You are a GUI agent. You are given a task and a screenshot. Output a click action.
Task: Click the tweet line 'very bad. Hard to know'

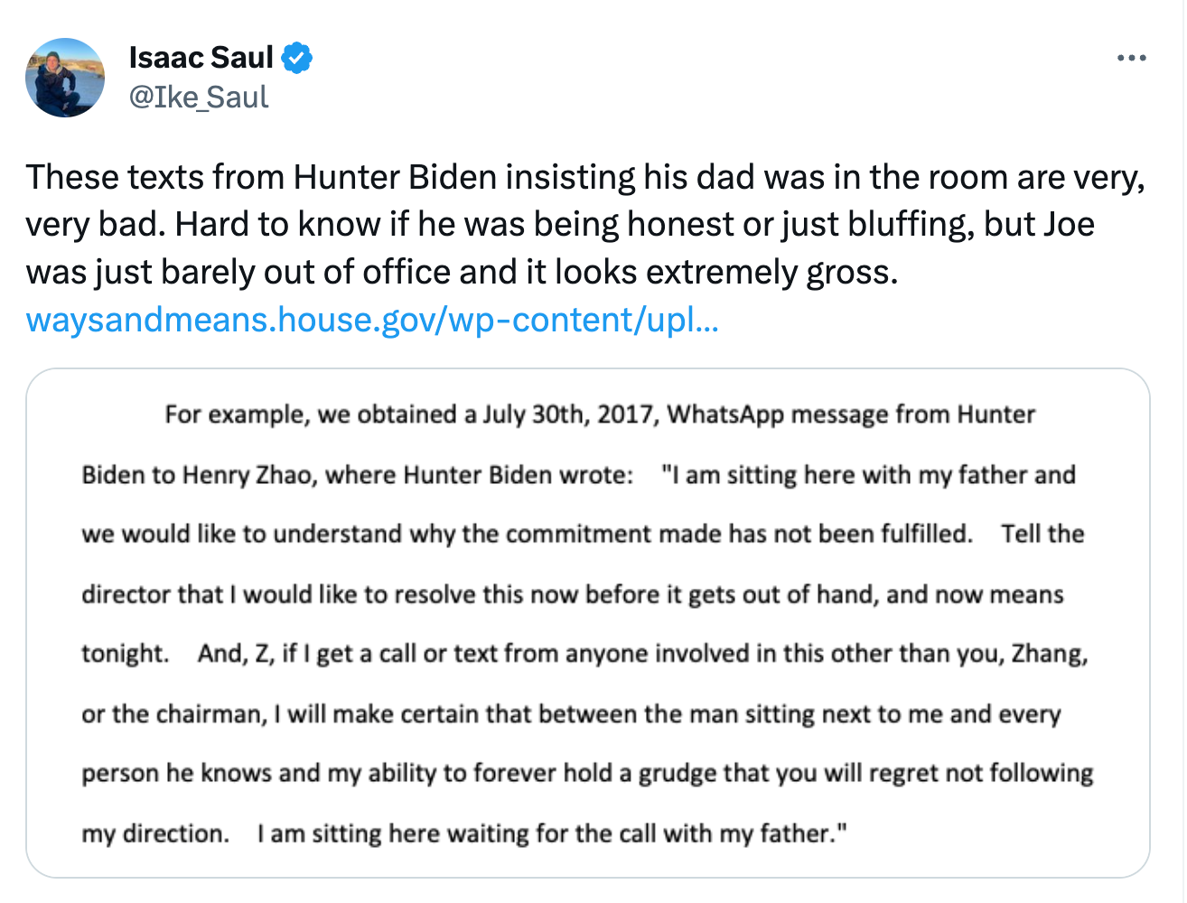[560, 224]
